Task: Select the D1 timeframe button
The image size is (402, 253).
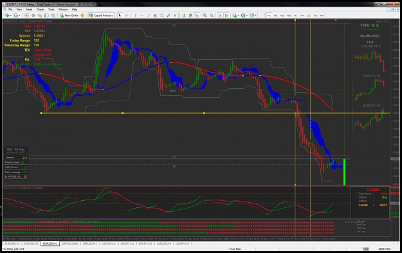Action: 309,15
